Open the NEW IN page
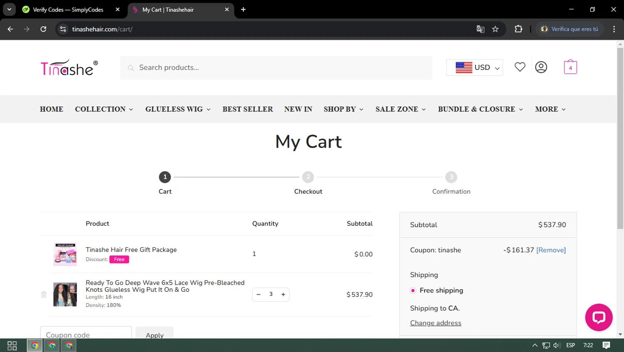Image resolution: width=624 pixels, height=352 pixels. pyautogui.click(x=298, y=109)
